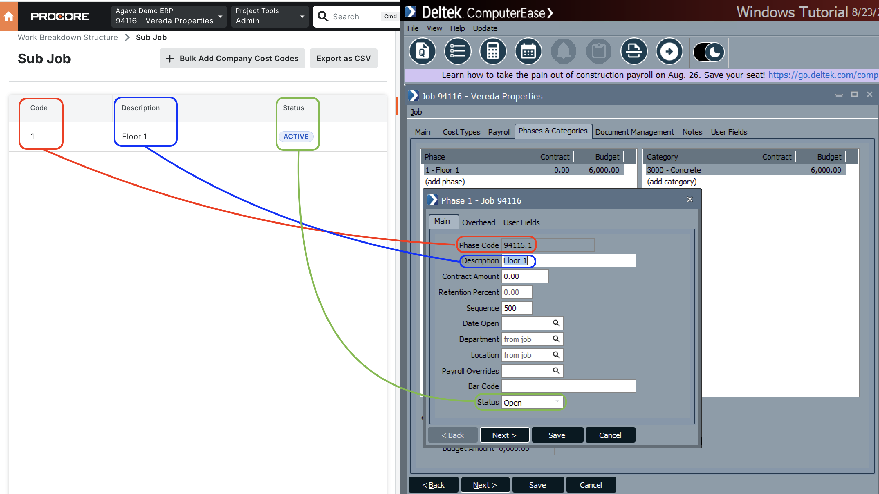
Task: Click the Payroll Overrides lookup magnifier
Action: coord(556,371)
